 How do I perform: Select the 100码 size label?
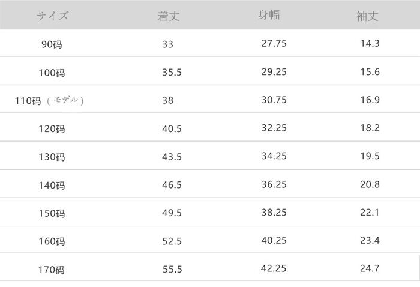pyautogui.click(x=51, y=73)
